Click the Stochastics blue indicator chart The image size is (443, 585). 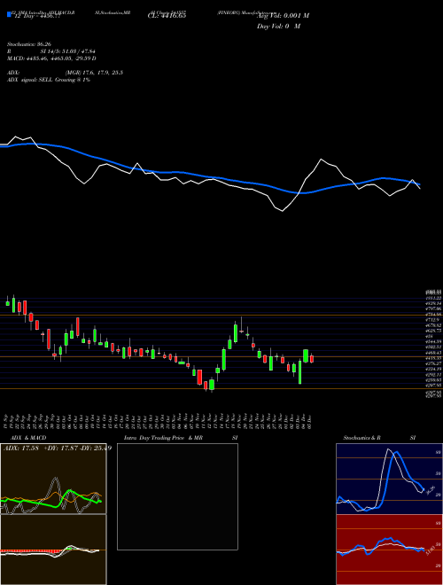tap(389, 479)
